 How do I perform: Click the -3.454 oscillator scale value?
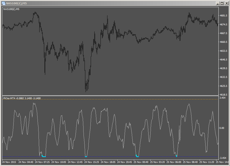(x=223, y=158)
